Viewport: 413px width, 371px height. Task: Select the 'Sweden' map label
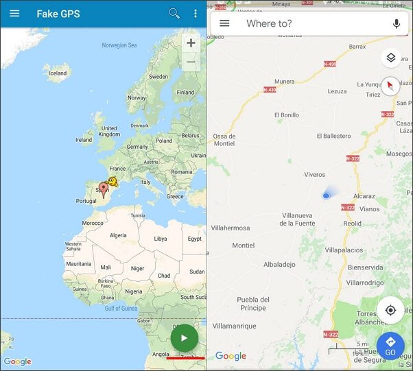tap(158, 77)
